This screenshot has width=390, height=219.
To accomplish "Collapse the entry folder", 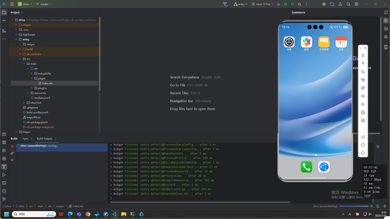I will (16, 40).
